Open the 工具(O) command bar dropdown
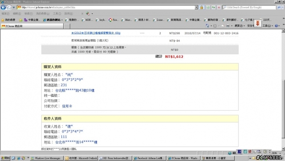Viewport: 285px width, 161px height. pyautogui.click(x=268, y=26)
